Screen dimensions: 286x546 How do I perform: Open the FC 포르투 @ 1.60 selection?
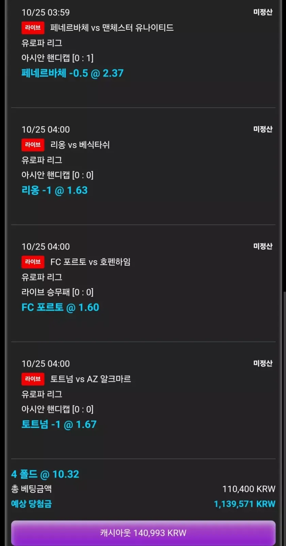click(x=60, y=308)
